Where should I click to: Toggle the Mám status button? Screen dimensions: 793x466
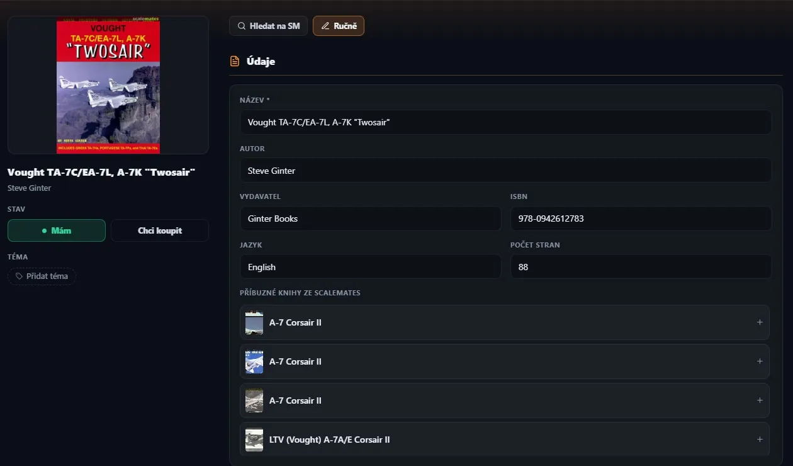tap(57, 230)
